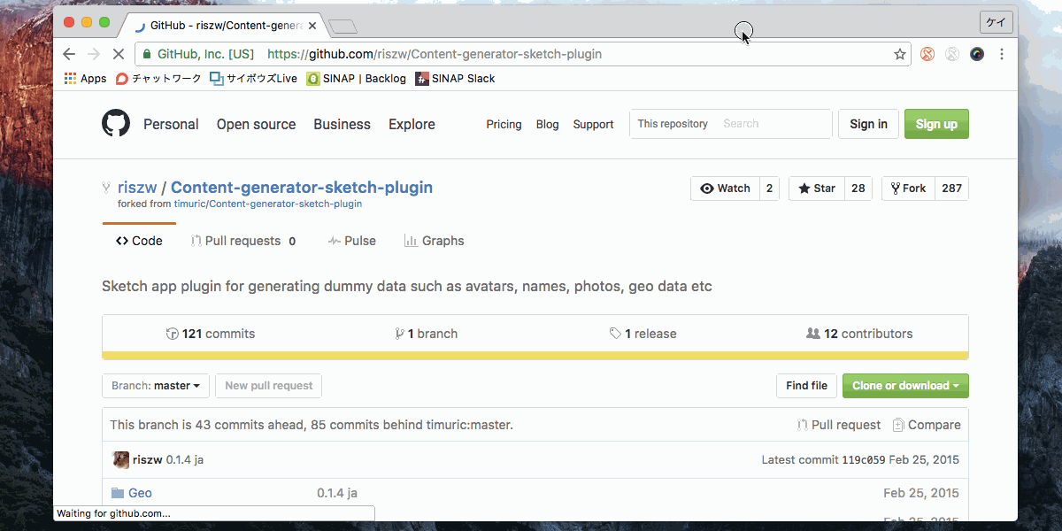This screenshot has width=1062, height=531.
Task: Click the watchers count 2
Action: [x=769, y=189]
